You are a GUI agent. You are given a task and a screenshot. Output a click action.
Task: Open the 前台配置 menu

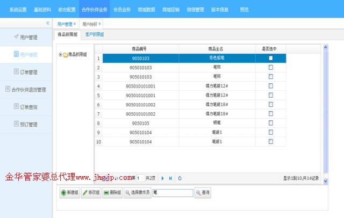coord(67,10)
